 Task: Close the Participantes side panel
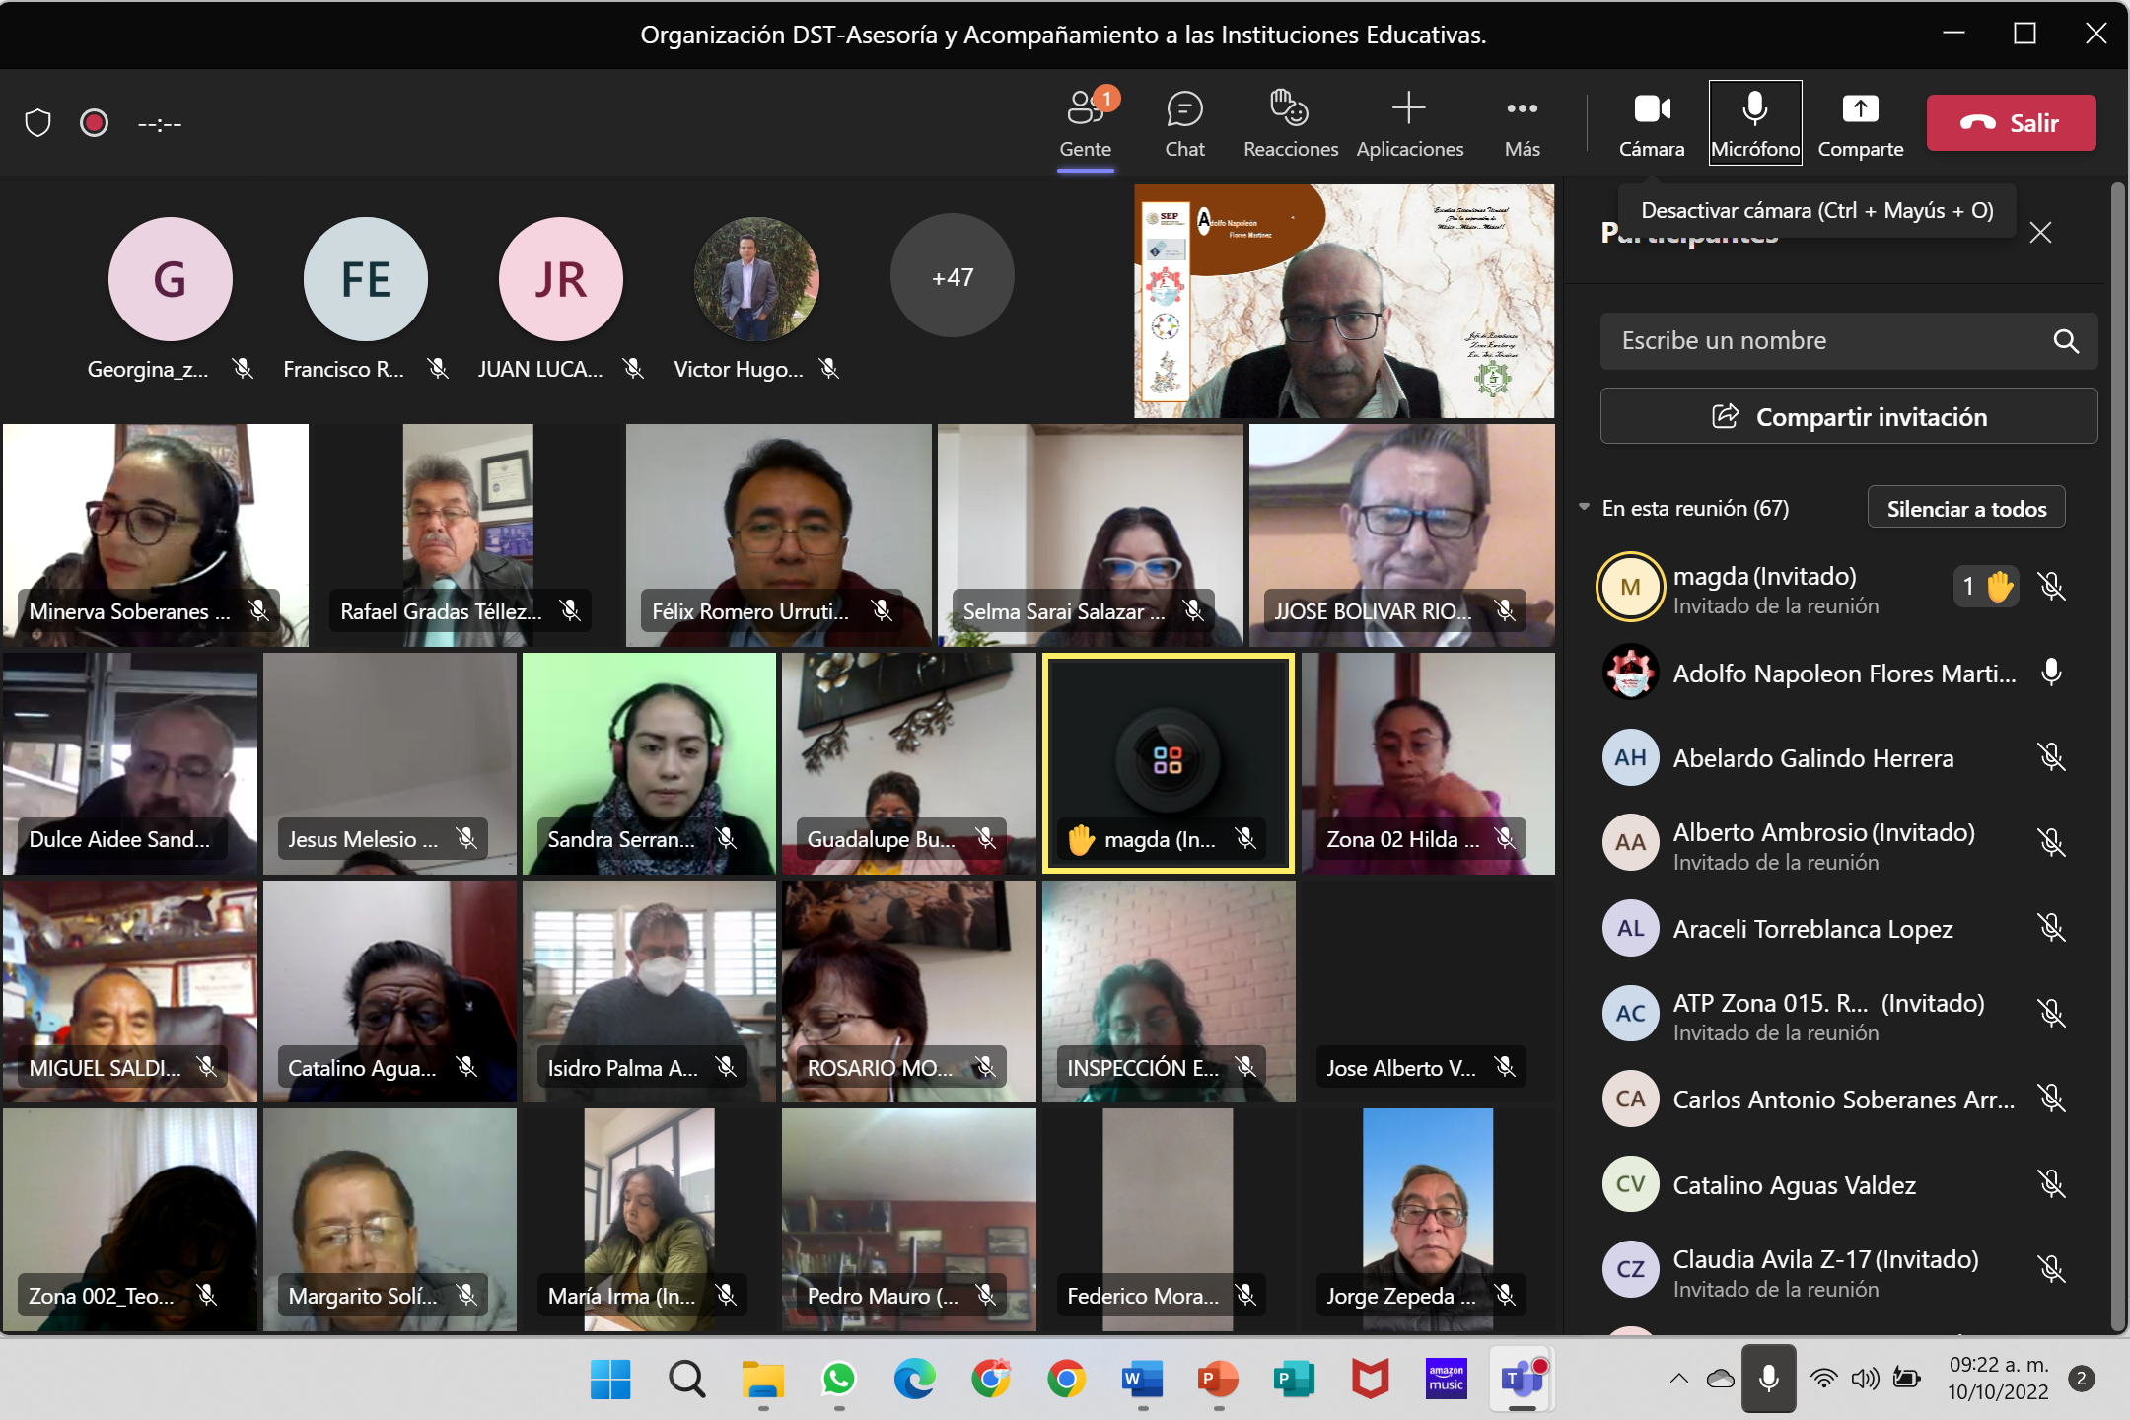(x=2040, y=233)
